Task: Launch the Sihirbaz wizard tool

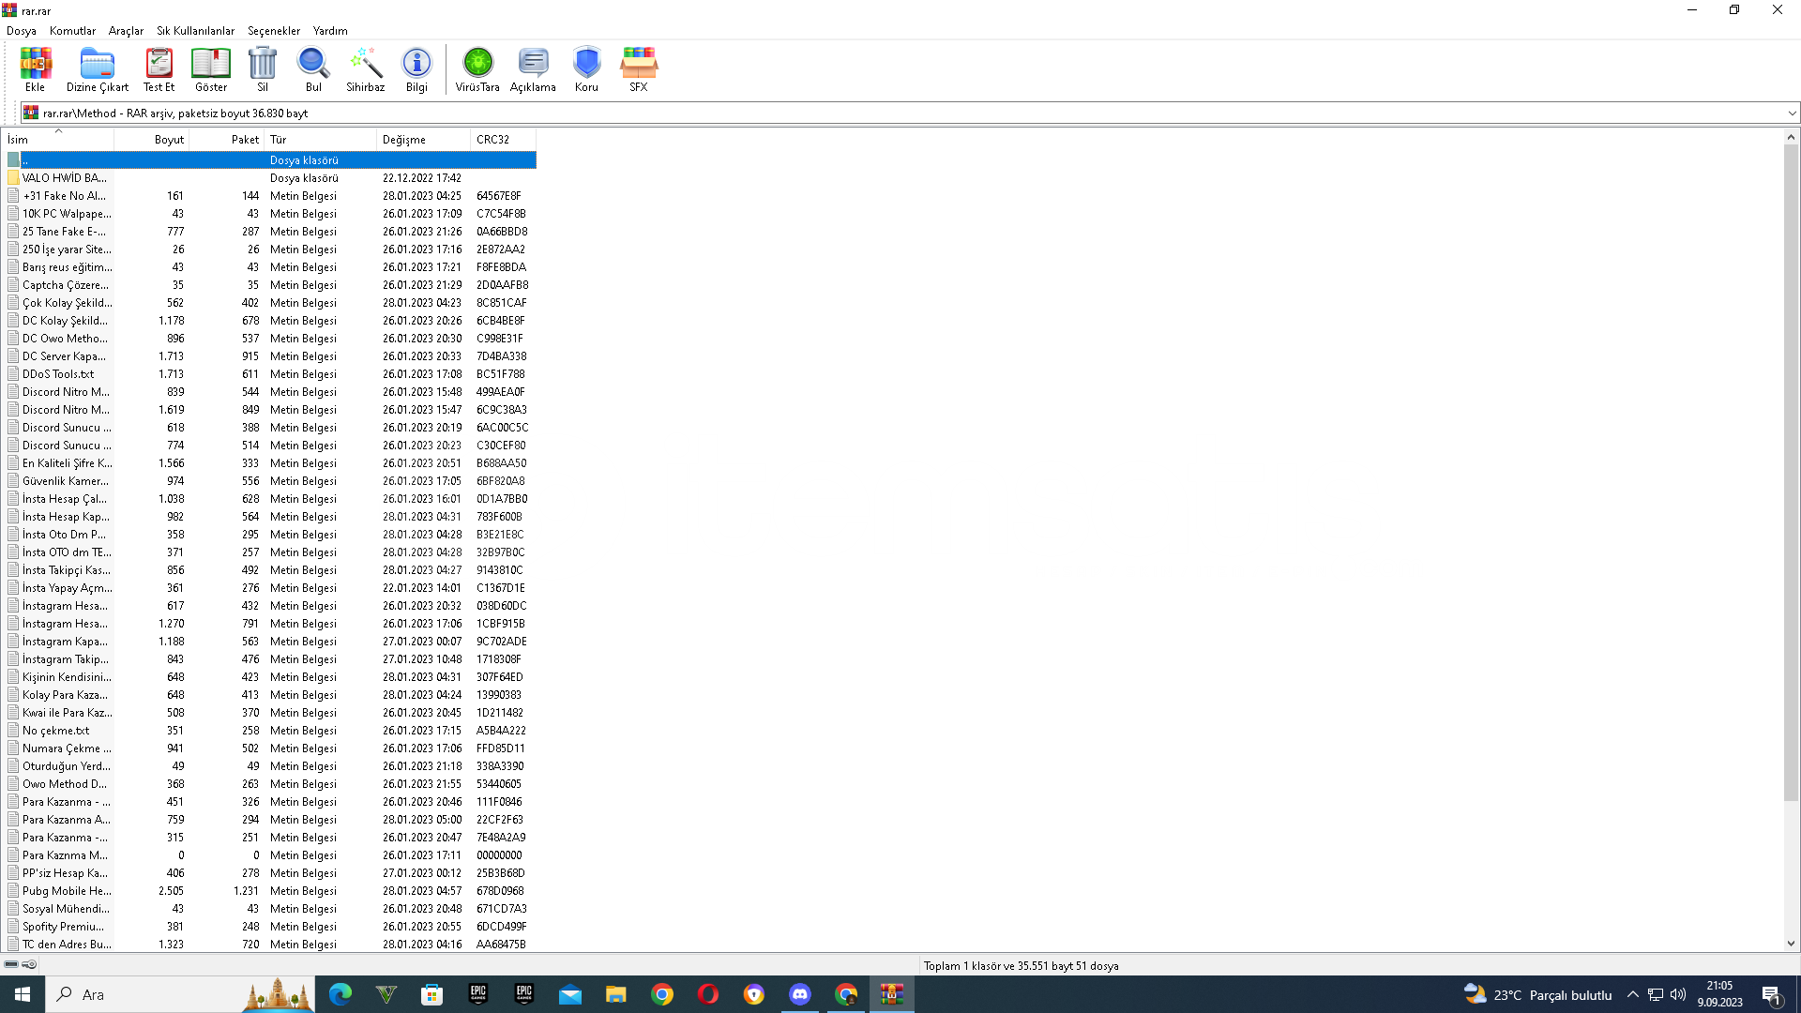Action: point(365,68)
